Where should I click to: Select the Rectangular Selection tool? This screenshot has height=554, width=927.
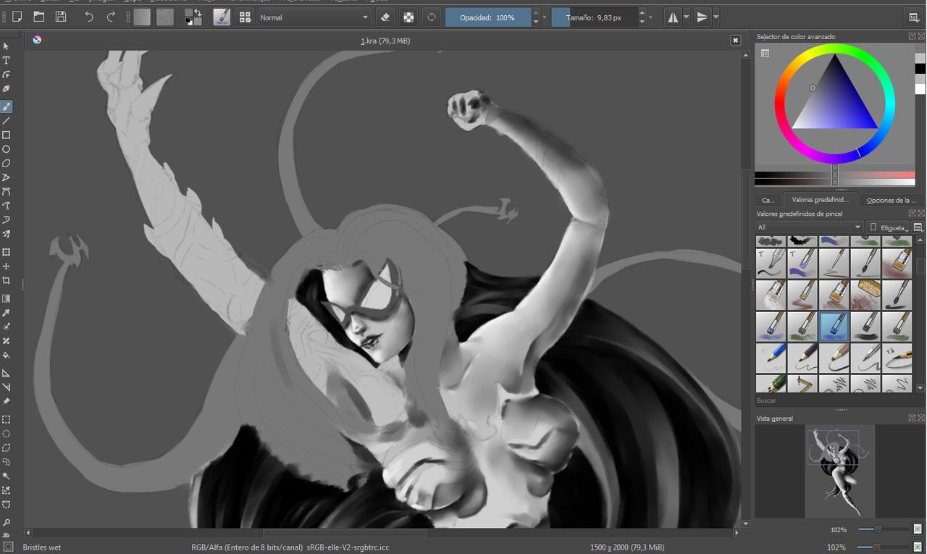pos(7,419)
